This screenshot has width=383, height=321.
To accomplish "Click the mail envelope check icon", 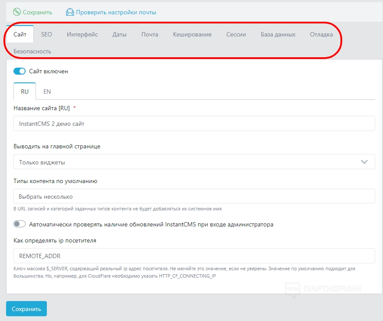I will (x=70, y=12).
